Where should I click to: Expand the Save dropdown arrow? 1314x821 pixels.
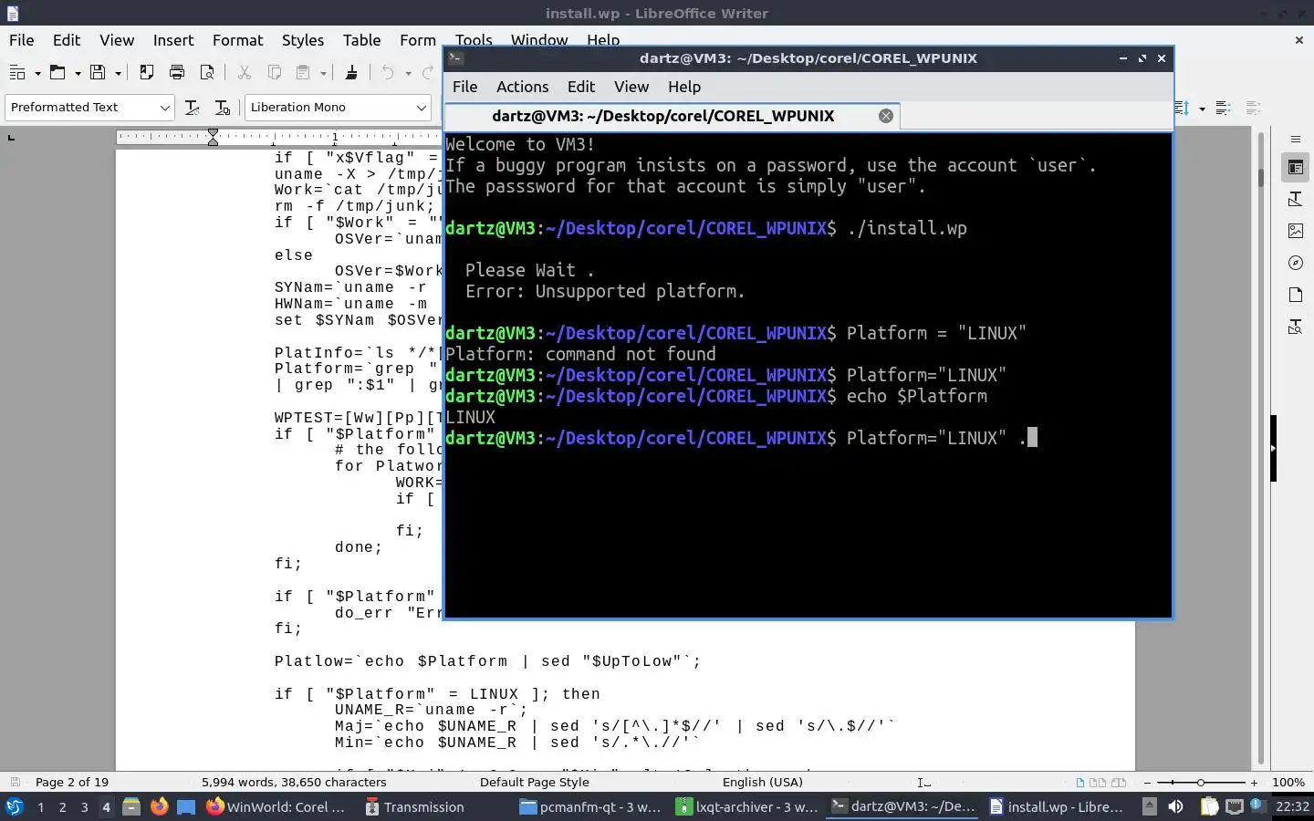click(x=118, y=73)
